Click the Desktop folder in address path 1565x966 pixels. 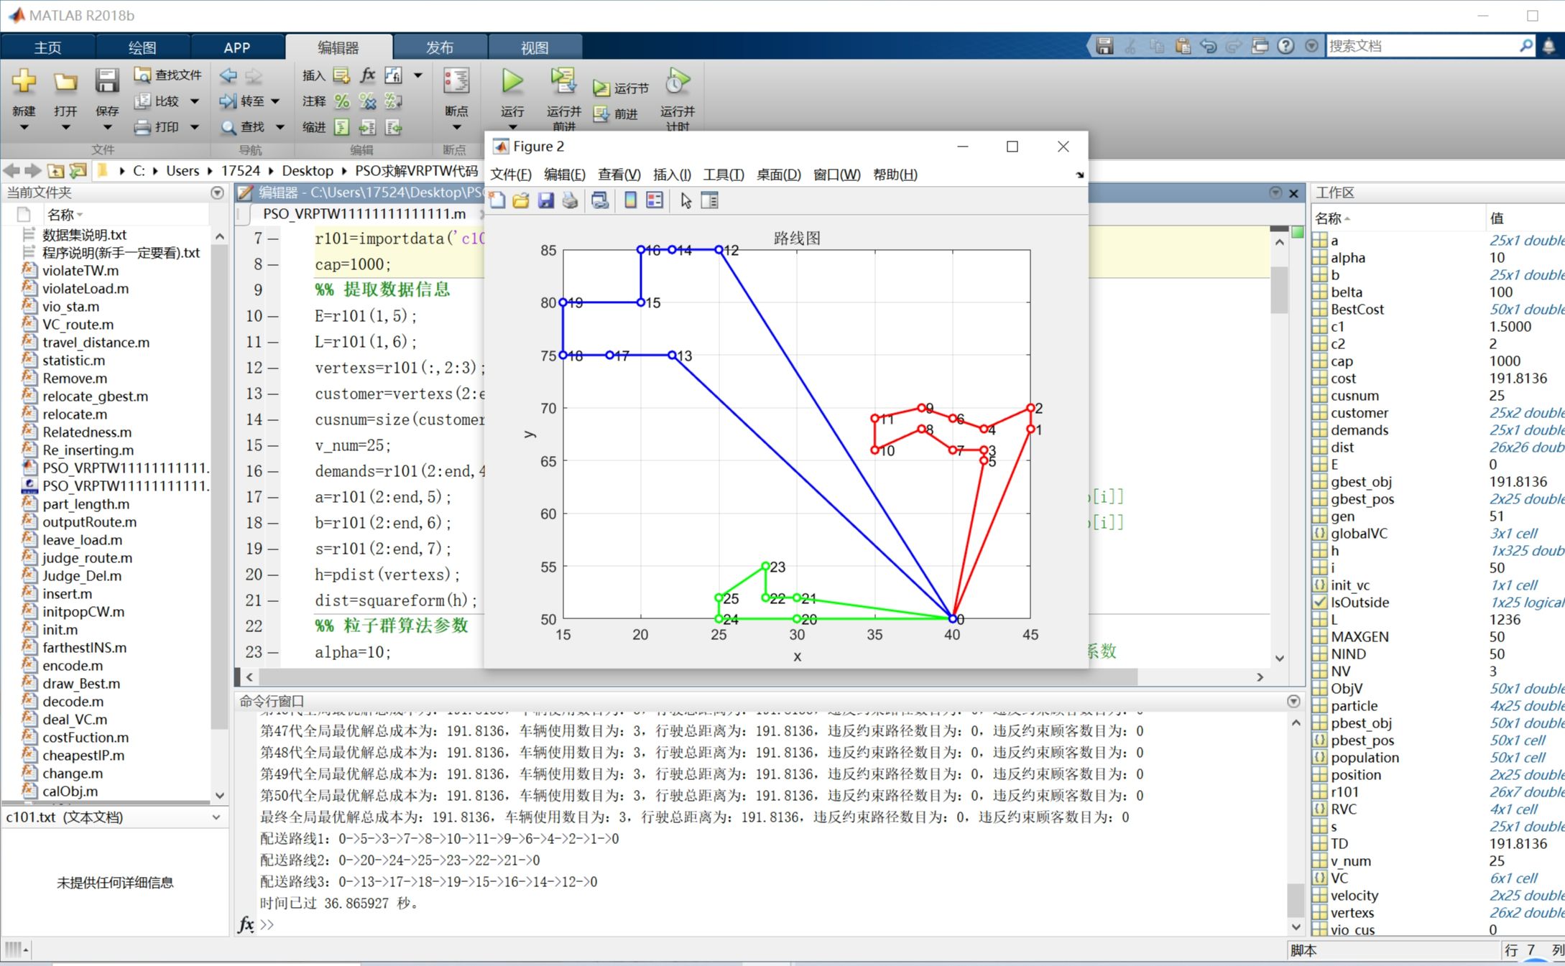(307, 171)
